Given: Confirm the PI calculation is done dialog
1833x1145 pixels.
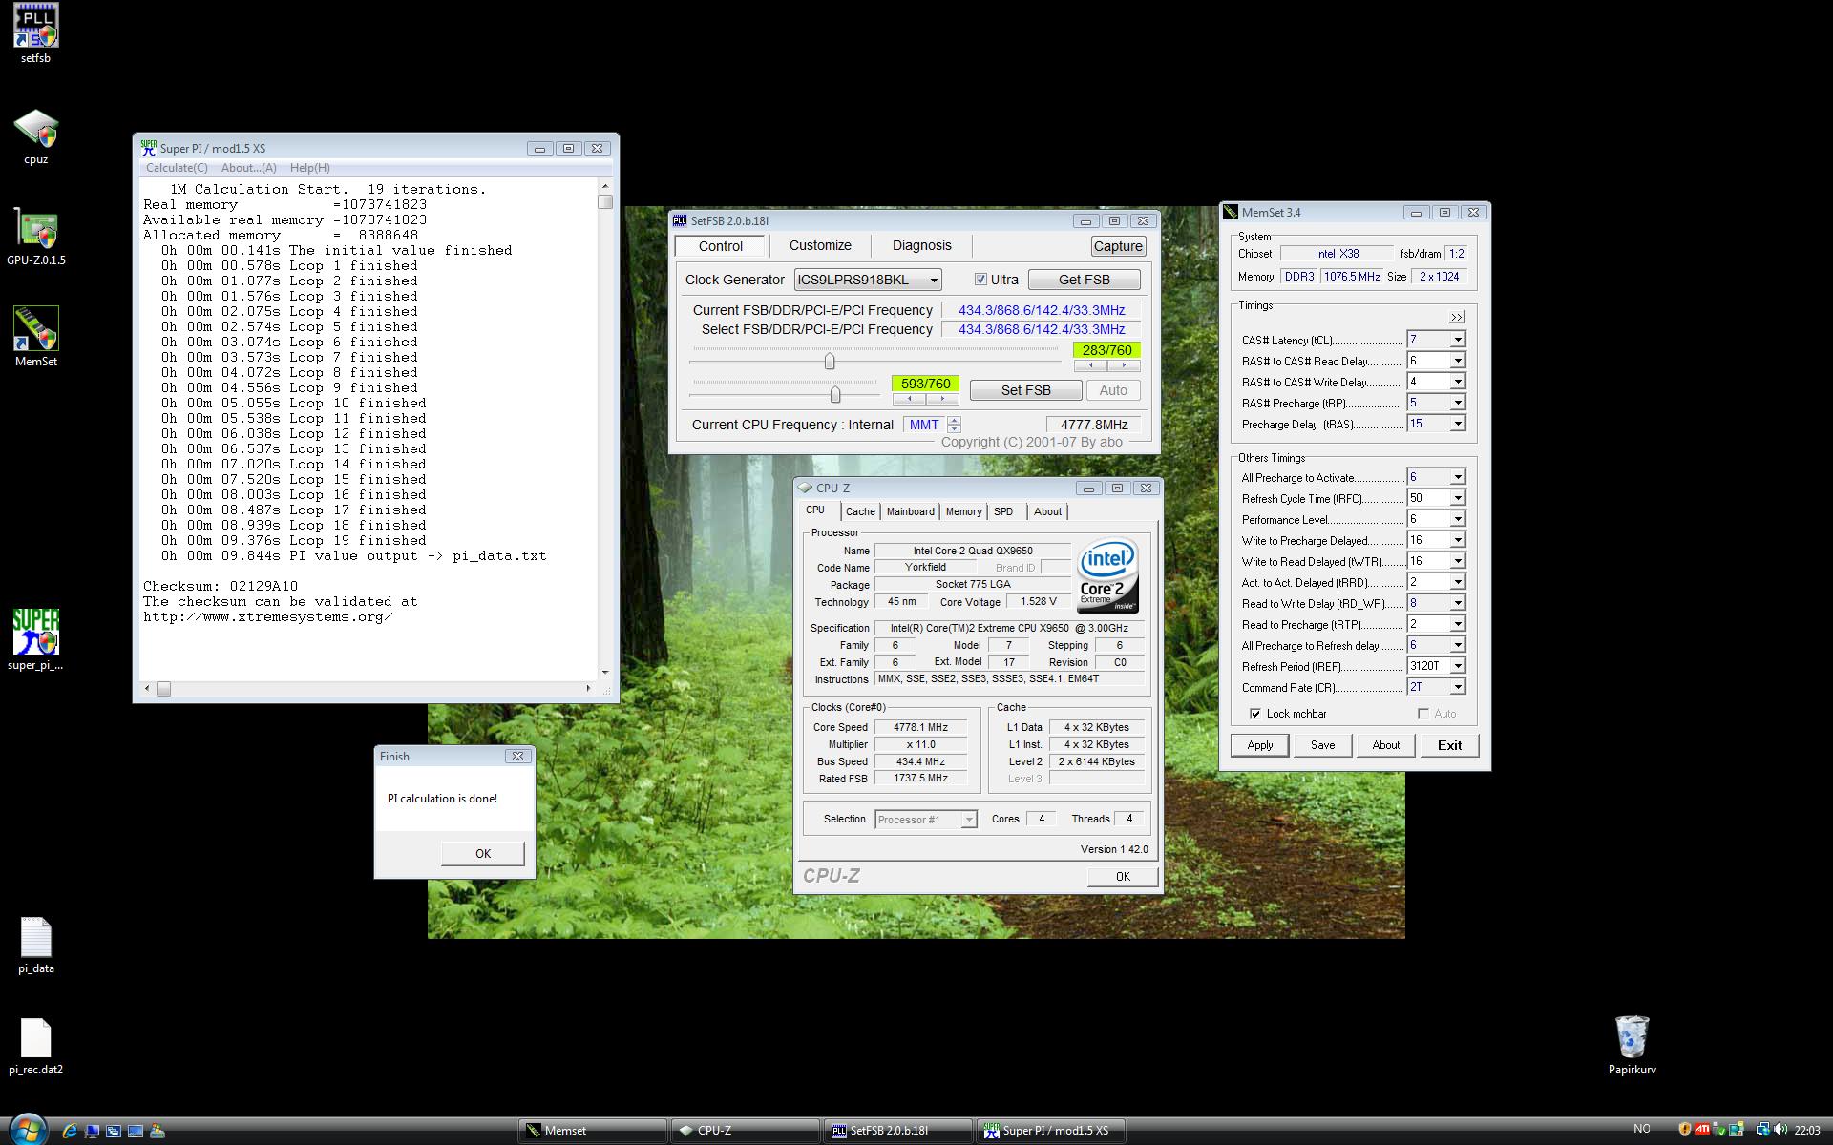Looking at the screenshot, I should (482, 853).
